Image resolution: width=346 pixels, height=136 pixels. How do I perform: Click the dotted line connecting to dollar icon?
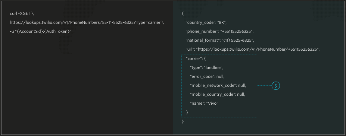point(264,86)
